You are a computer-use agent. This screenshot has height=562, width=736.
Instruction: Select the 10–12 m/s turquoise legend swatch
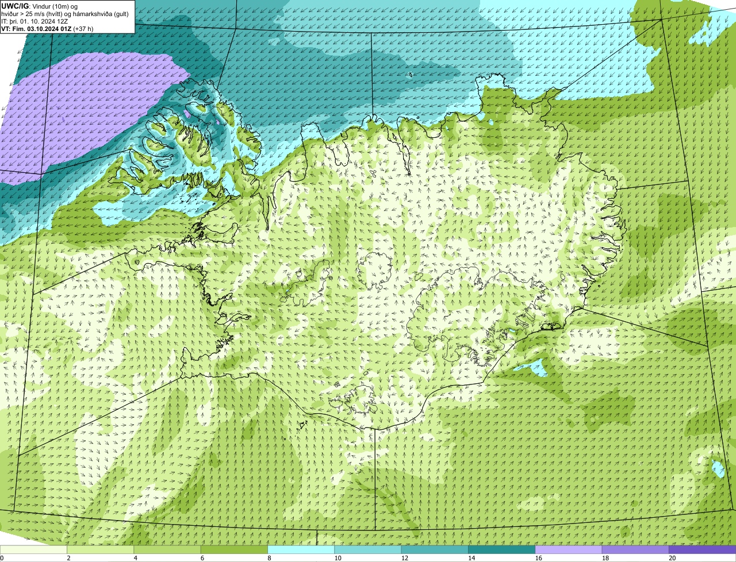coord(368,549)
